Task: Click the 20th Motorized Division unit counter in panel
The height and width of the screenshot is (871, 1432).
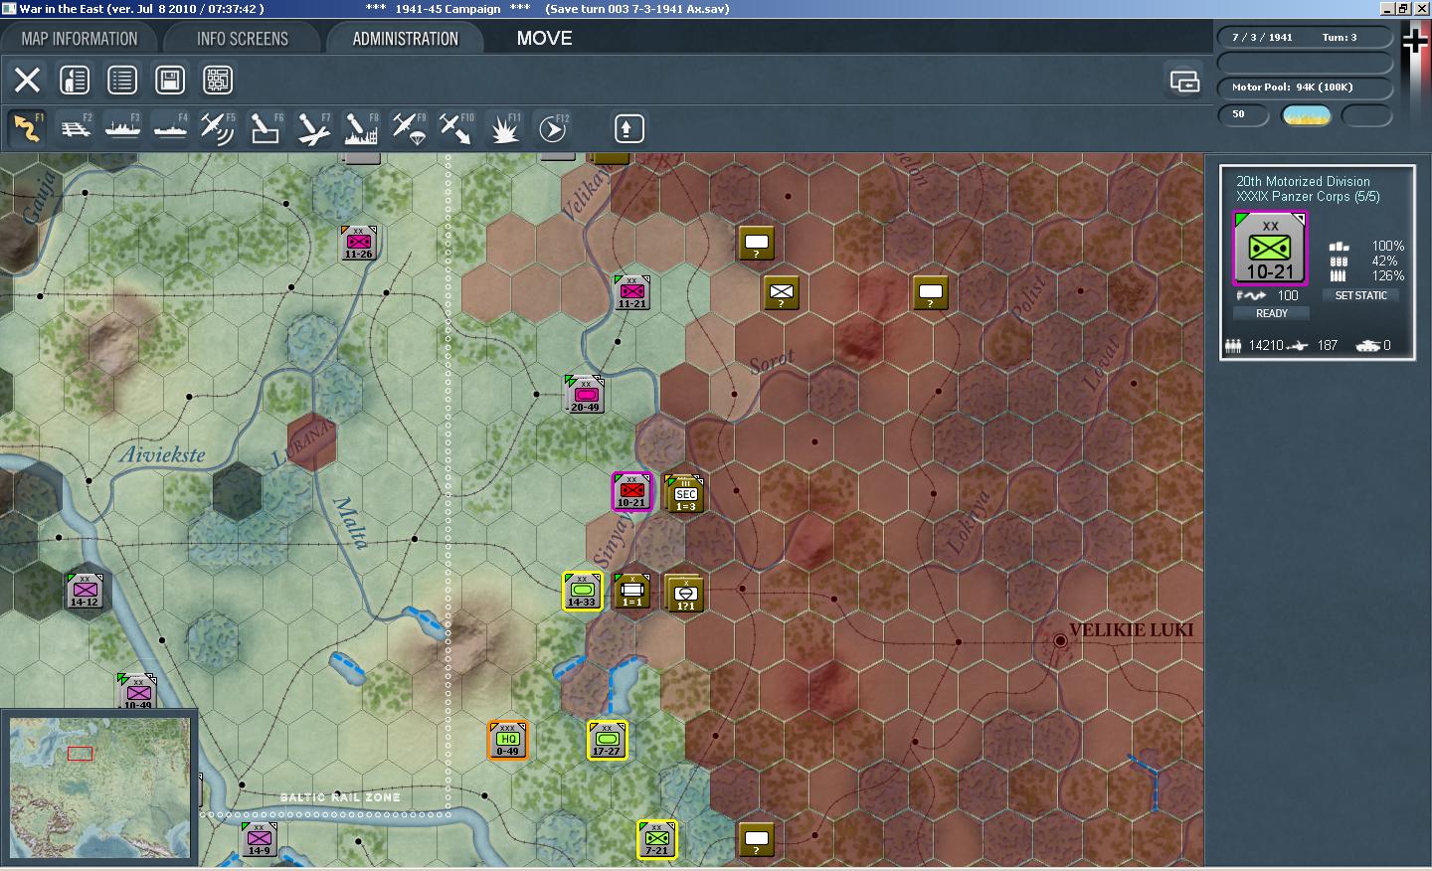Action: point(1270,249)
